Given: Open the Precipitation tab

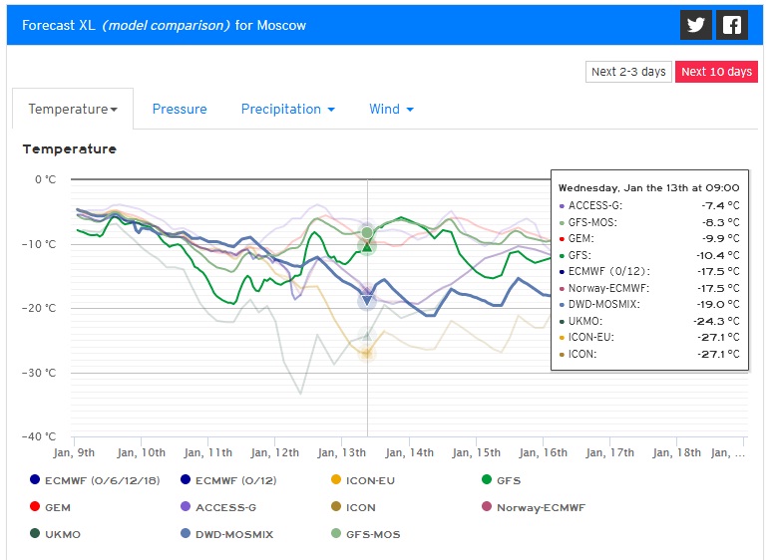Looking at the screenshot, I should tap(288, 109).
